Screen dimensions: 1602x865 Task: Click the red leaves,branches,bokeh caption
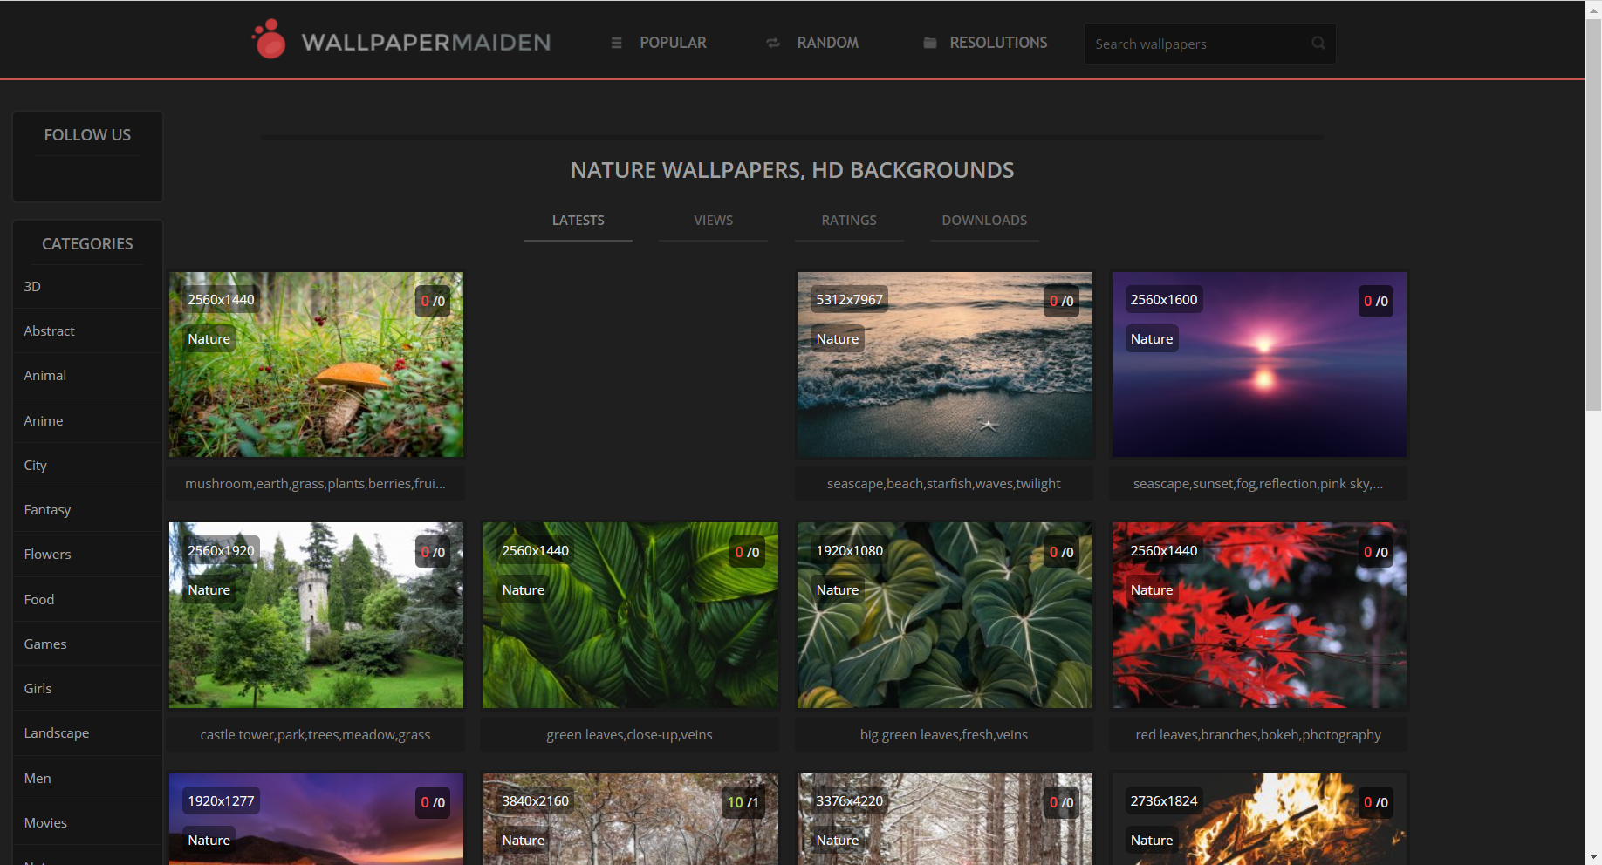click(x=1258, y=734)
